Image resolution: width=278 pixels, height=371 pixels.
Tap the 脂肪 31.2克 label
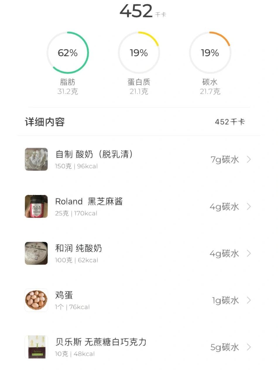pyautogui.click(x=68, y=87)
